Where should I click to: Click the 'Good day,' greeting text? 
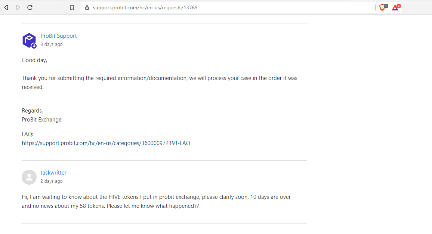(34, 60)
